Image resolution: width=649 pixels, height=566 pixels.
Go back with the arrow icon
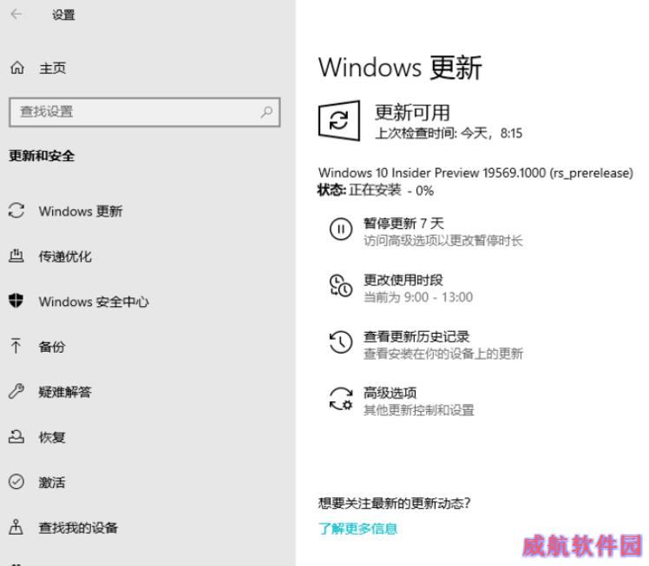coord(16,15)
